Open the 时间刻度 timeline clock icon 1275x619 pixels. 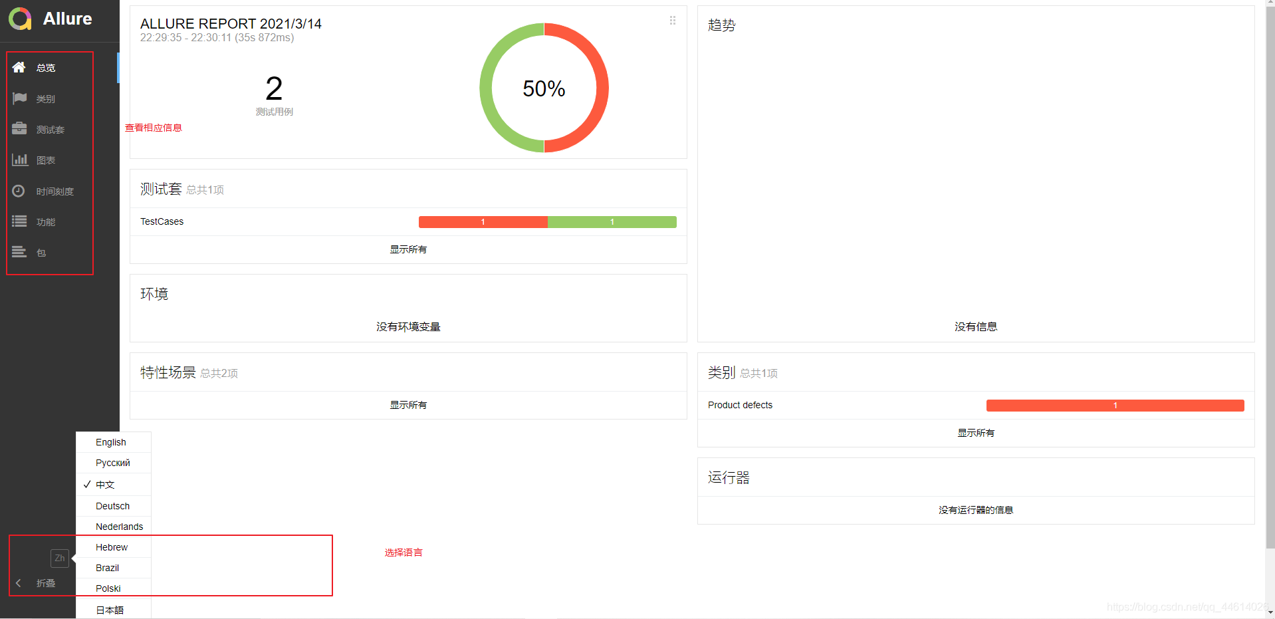click(x=19, y=191)
